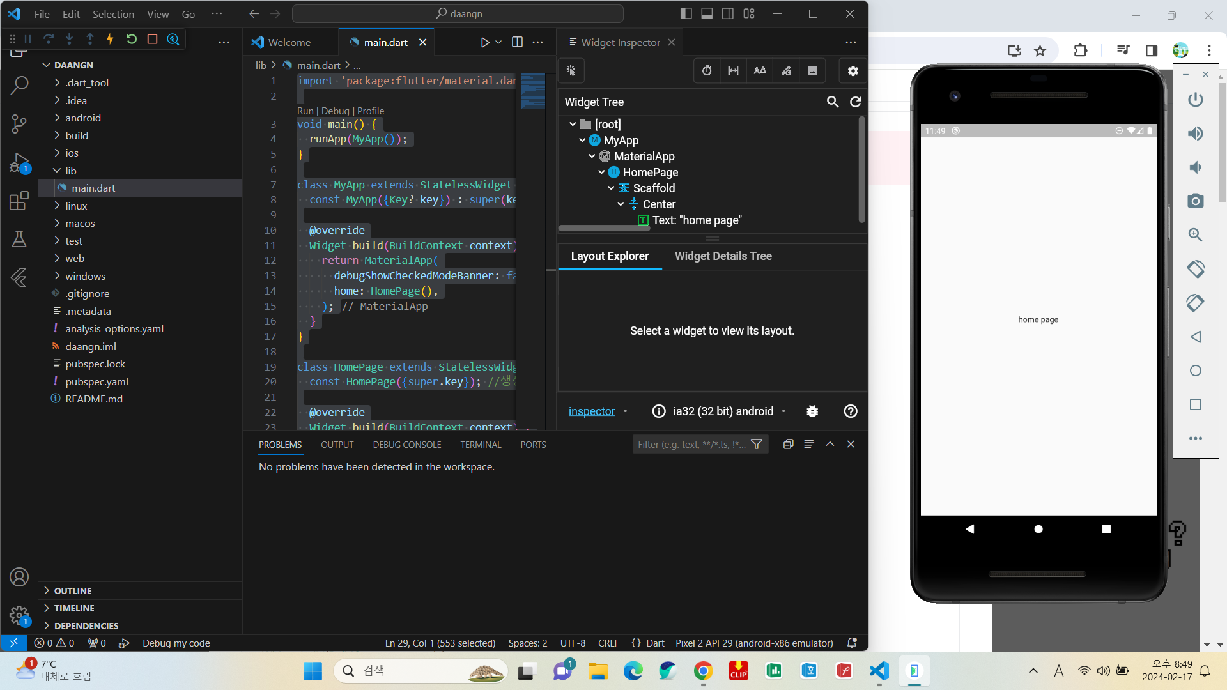The image size is (1227, 690).
Task: Open the Testing flask view
Action: 19,240
